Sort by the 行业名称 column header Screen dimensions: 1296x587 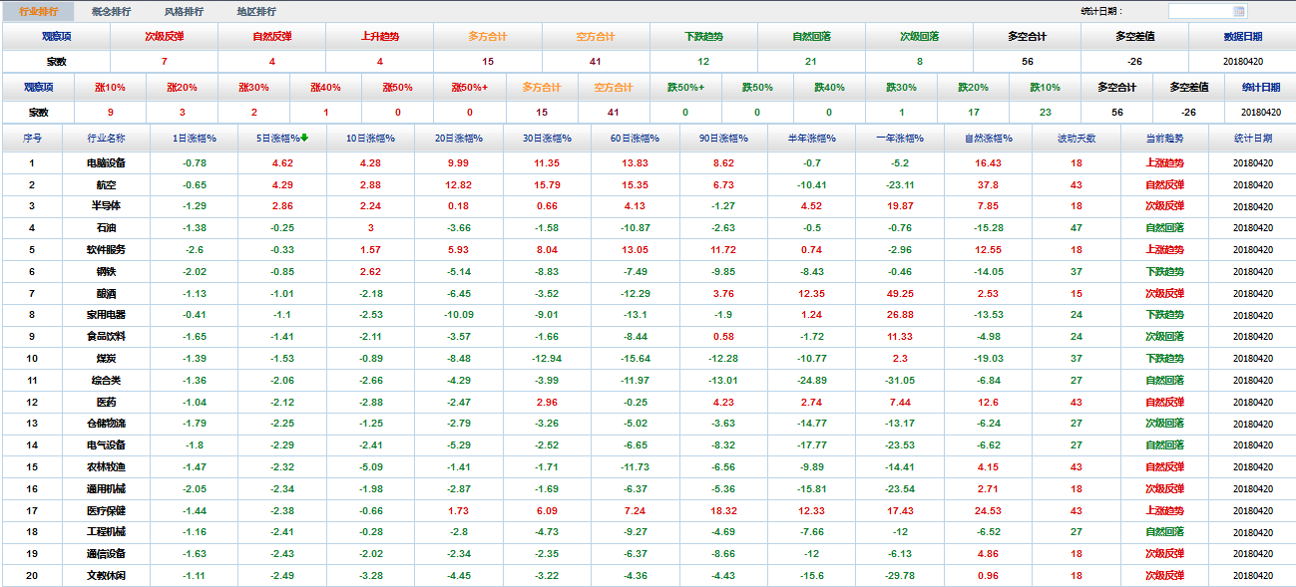pos(106,138)
